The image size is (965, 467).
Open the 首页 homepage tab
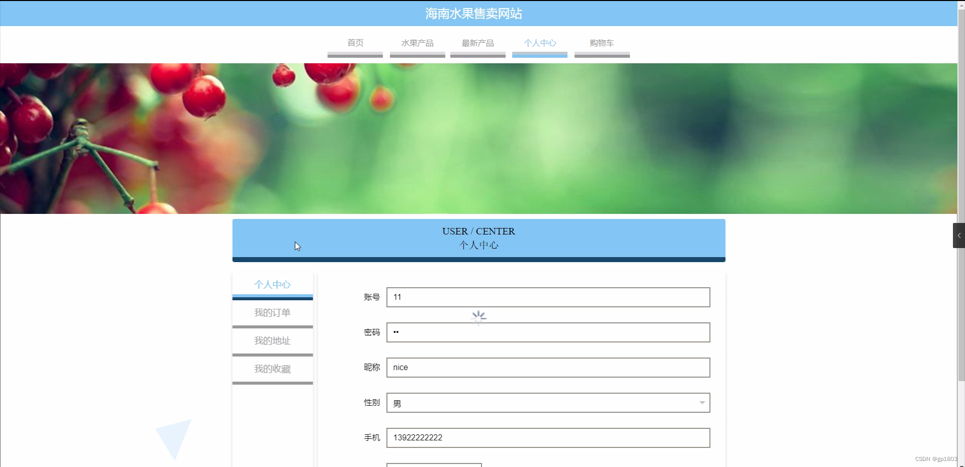tap(355, 43)
